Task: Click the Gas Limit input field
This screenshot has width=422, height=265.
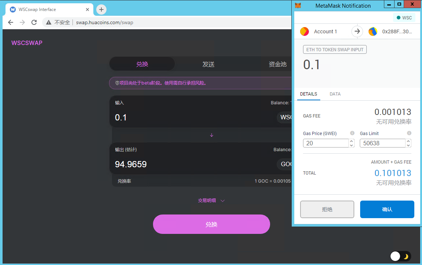Action: (382, 143)
